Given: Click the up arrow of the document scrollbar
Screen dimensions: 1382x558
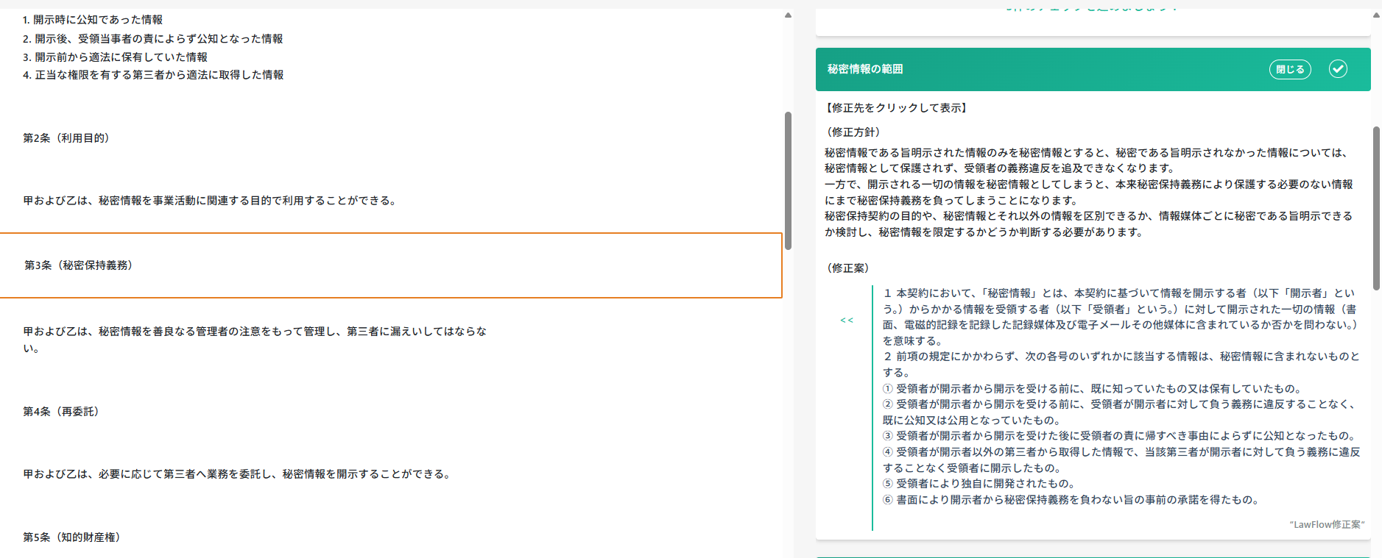Looking at the screenshot, I should pyautogui.click(x=788, y=15).
